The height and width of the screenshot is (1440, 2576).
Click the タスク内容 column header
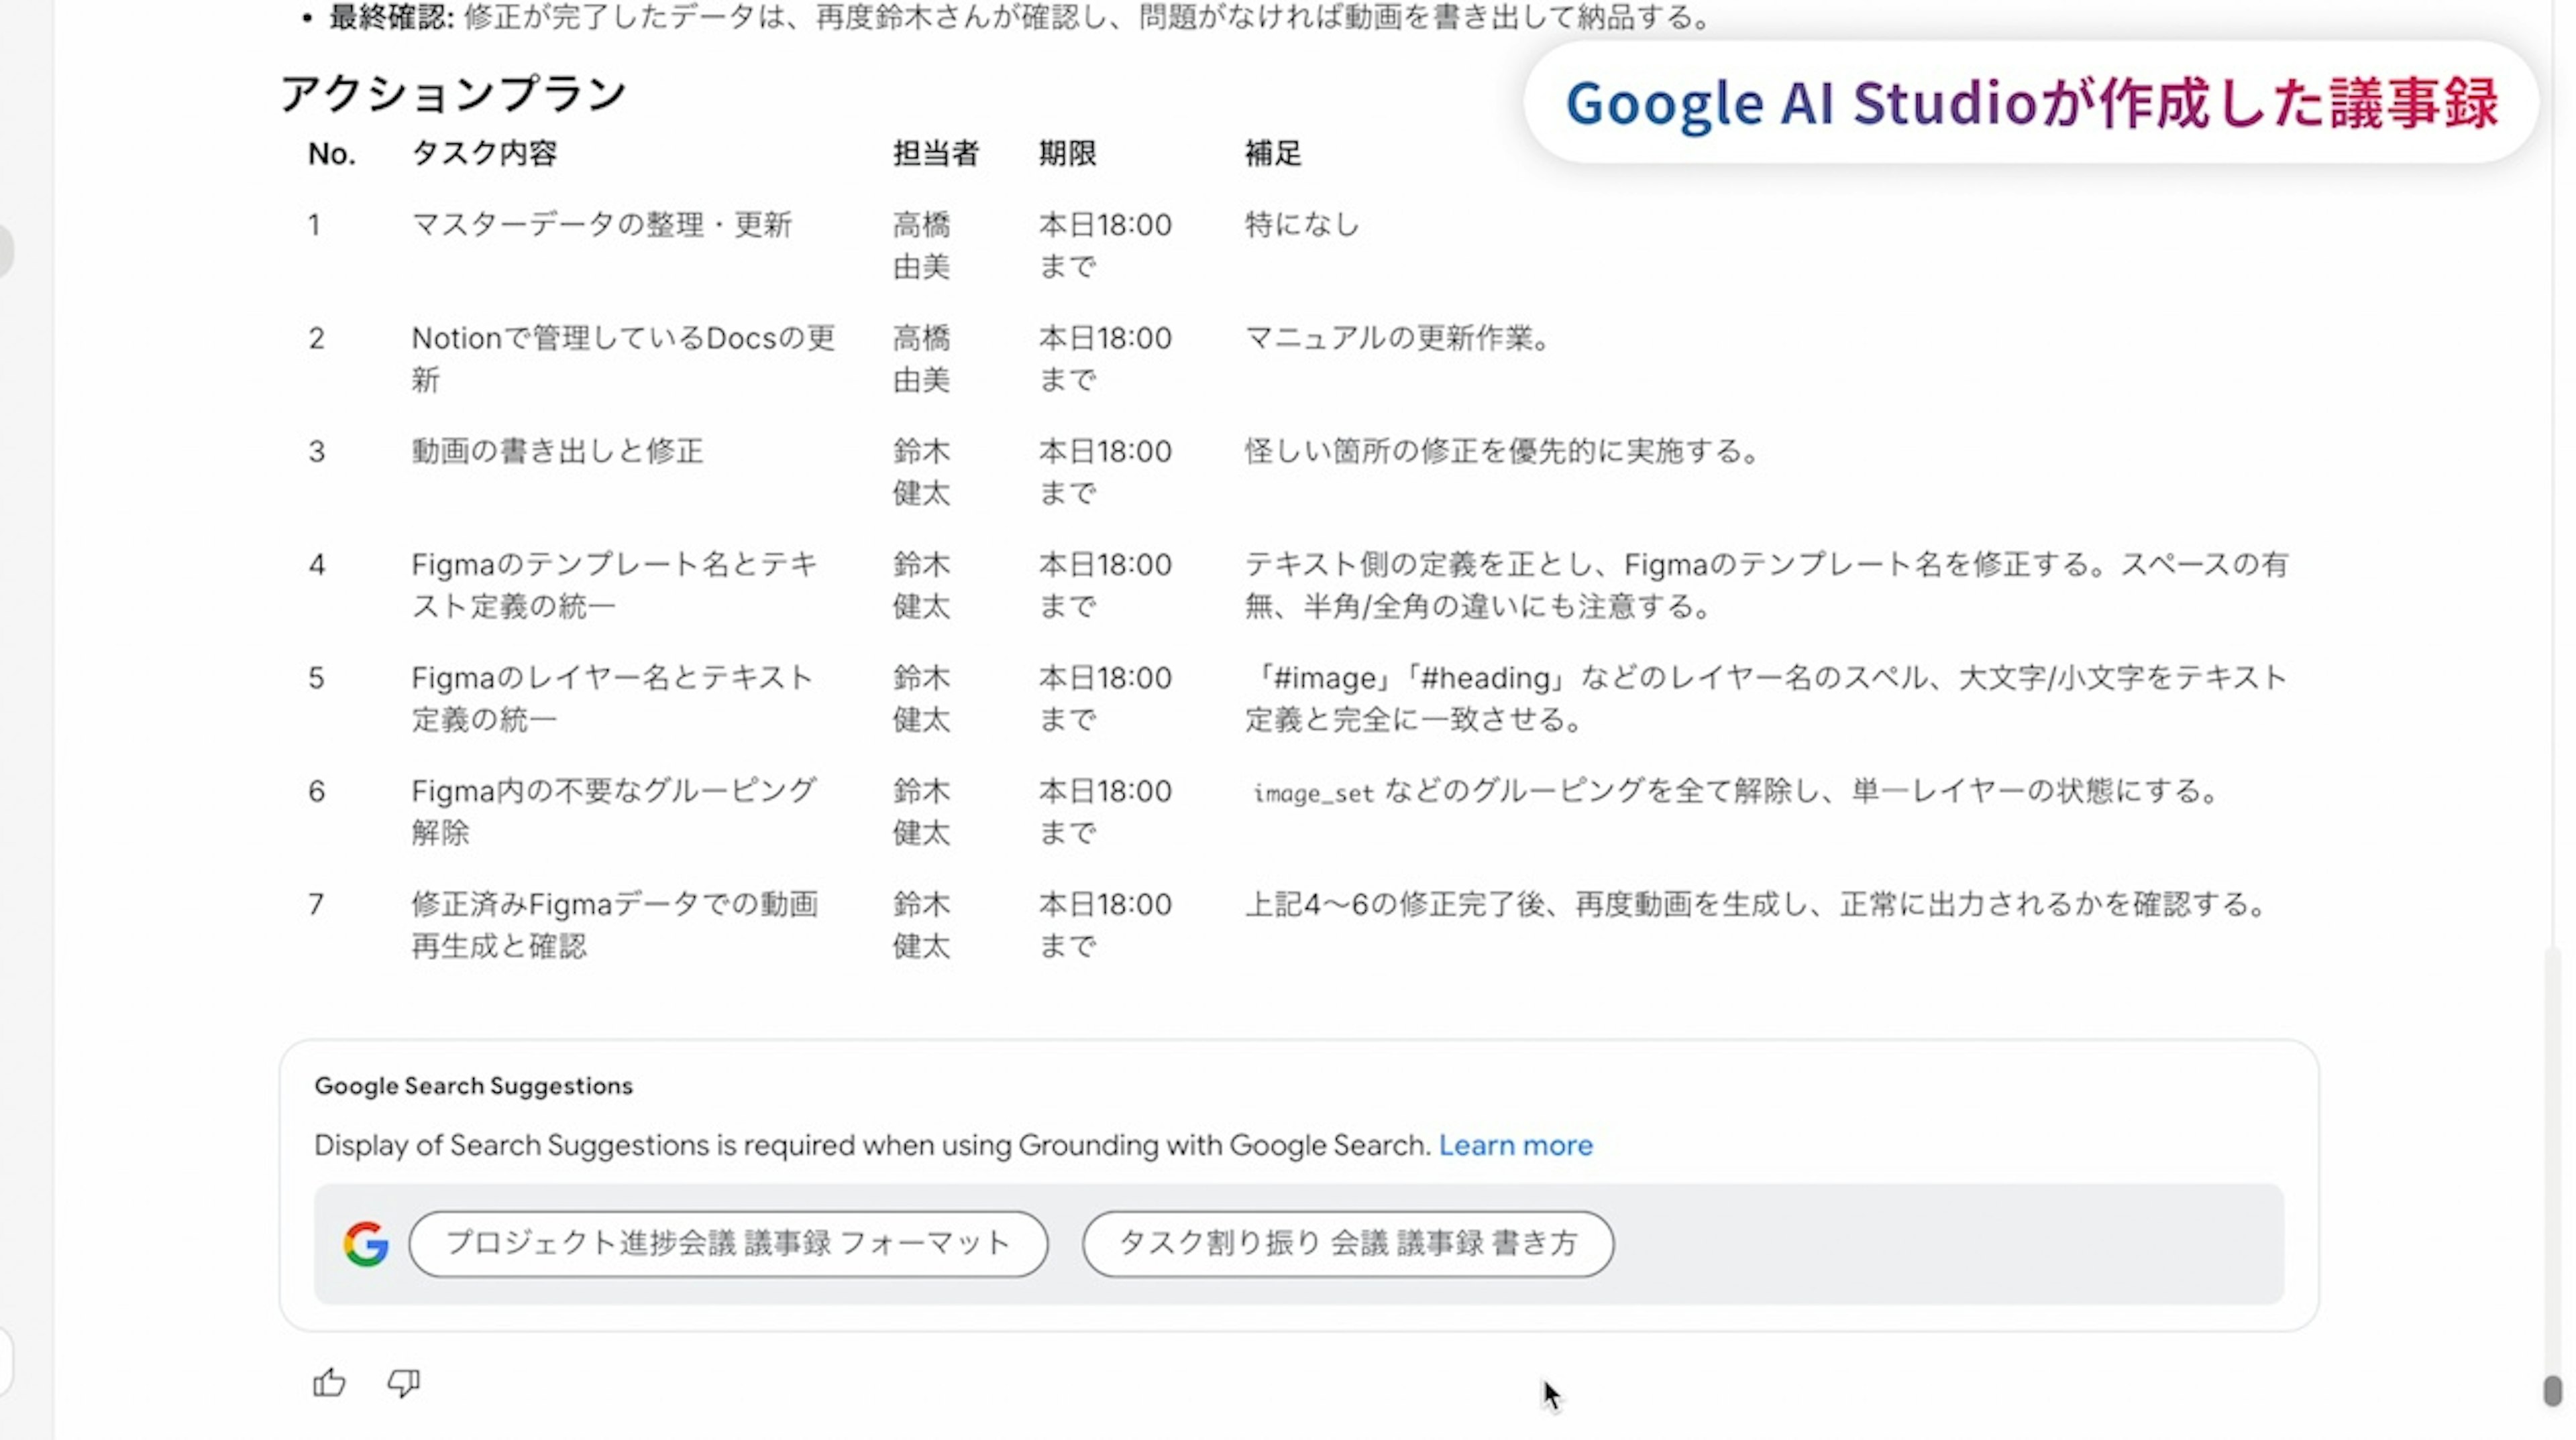click(484, 154)
